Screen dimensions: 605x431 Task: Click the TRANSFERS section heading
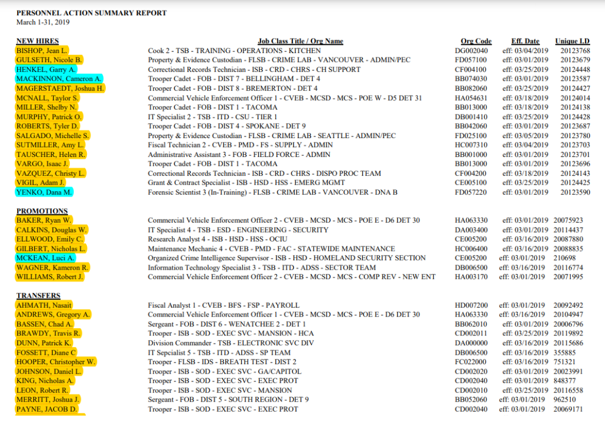pos(39,296)
